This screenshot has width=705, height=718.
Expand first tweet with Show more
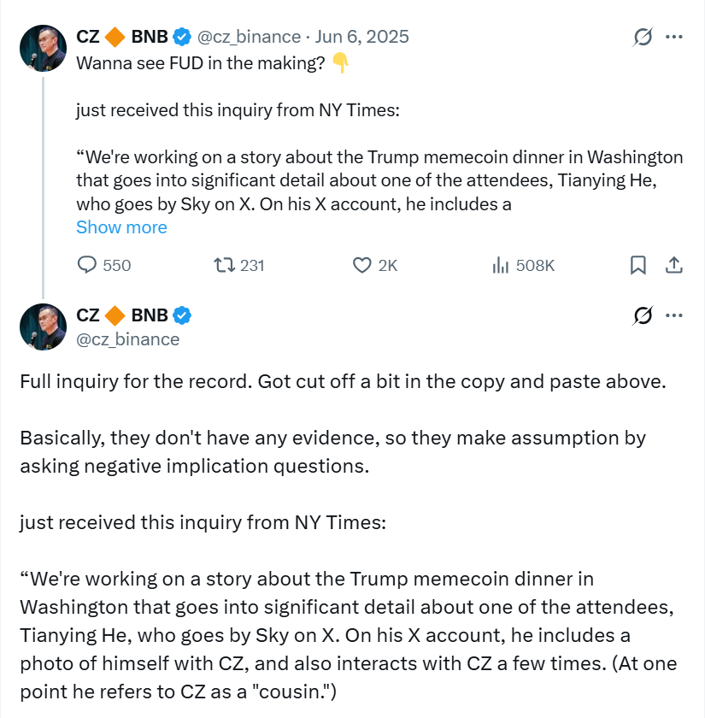pyautogui.click(x=121, y=227)
